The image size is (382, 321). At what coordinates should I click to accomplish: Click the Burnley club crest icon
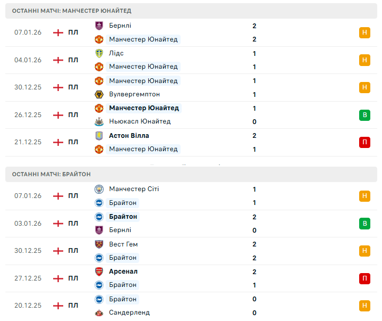99,26
